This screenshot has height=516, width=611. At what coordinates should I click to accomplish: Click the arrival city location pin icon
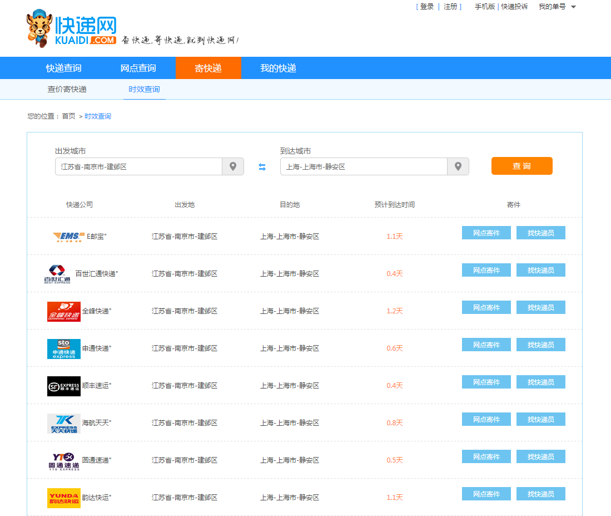click(458, 166)
